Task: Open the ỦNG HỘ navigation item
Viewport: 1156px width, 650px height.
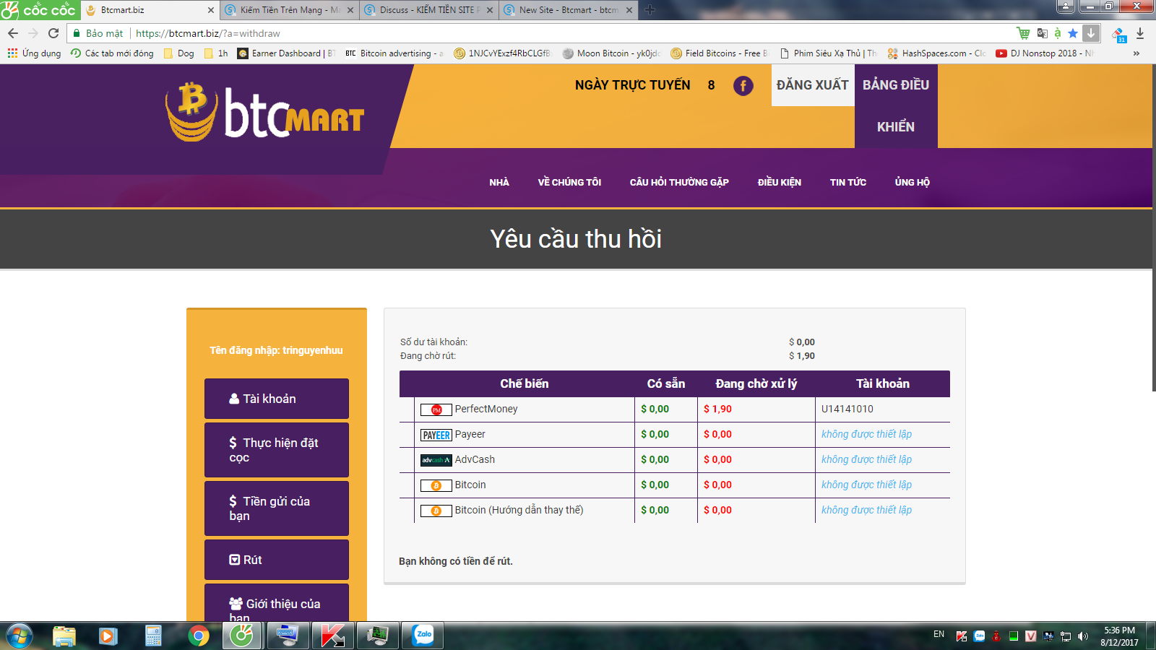Action: point(913,182)
